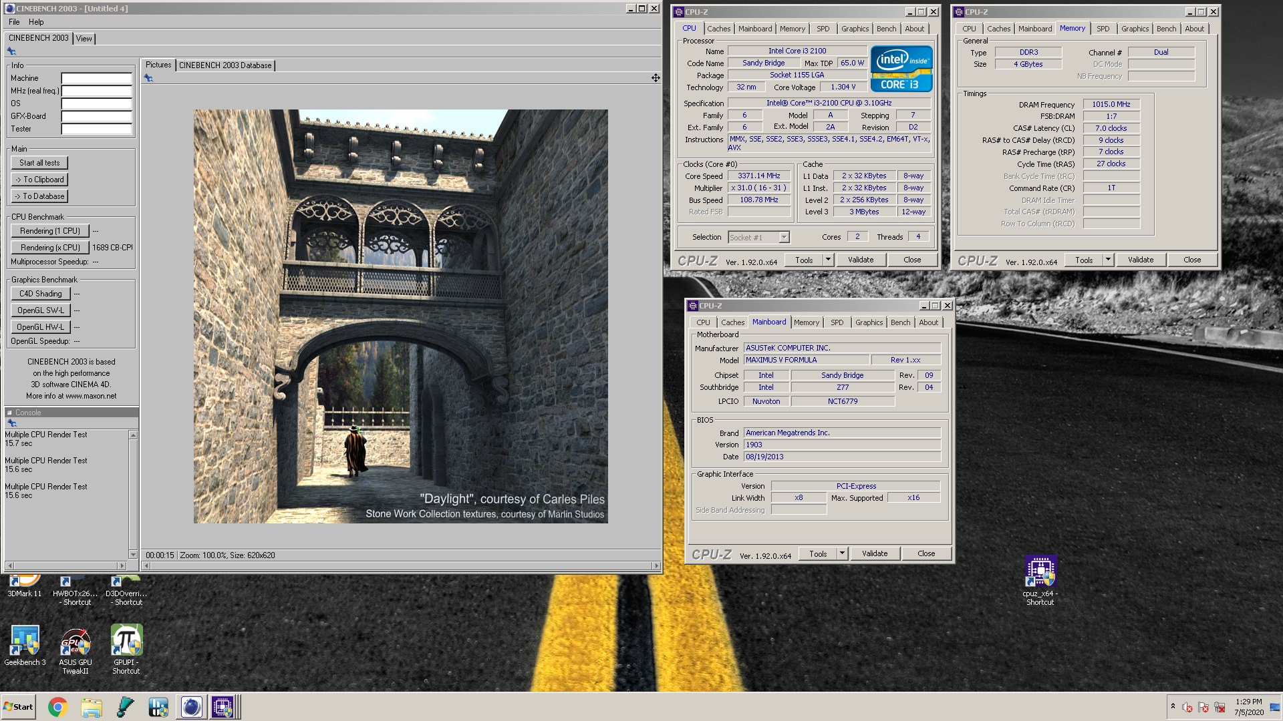
Task: Switch to the CPU-Z taskbar button
Action: pyautogui.click(x=223, y=707)
